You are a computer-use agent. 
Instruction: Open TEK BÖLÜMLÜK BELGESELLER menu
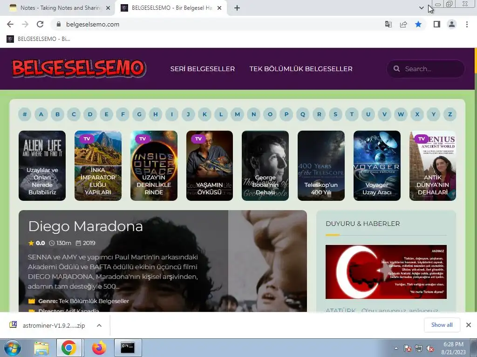[301, 69]
